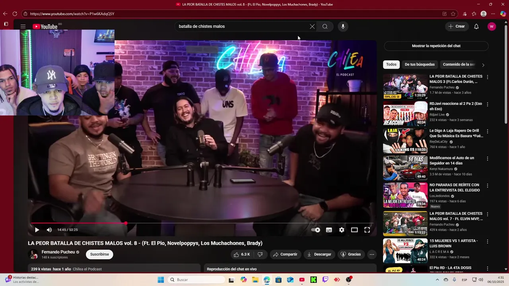Open browser settings and more (three dots)
This screenshot has height=286, width=509.
[x=493, y=14]
